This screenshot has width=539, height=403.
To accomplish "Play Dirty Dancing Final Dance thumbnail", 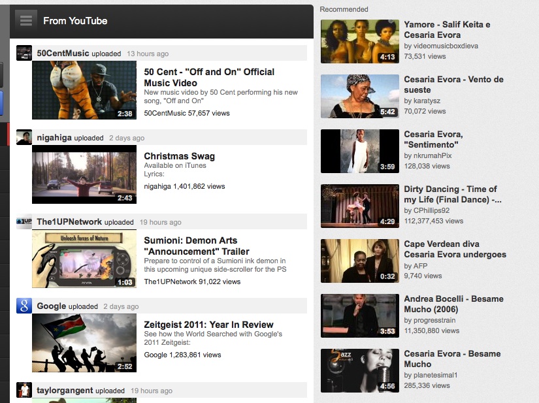I will [x=359, y=206].
